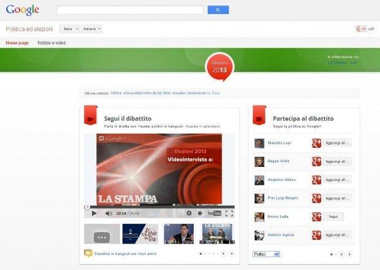Viewport: 380px width, 270px height.
Task: Click Google+ icon beside Enrico Letta
Action: 316,217
